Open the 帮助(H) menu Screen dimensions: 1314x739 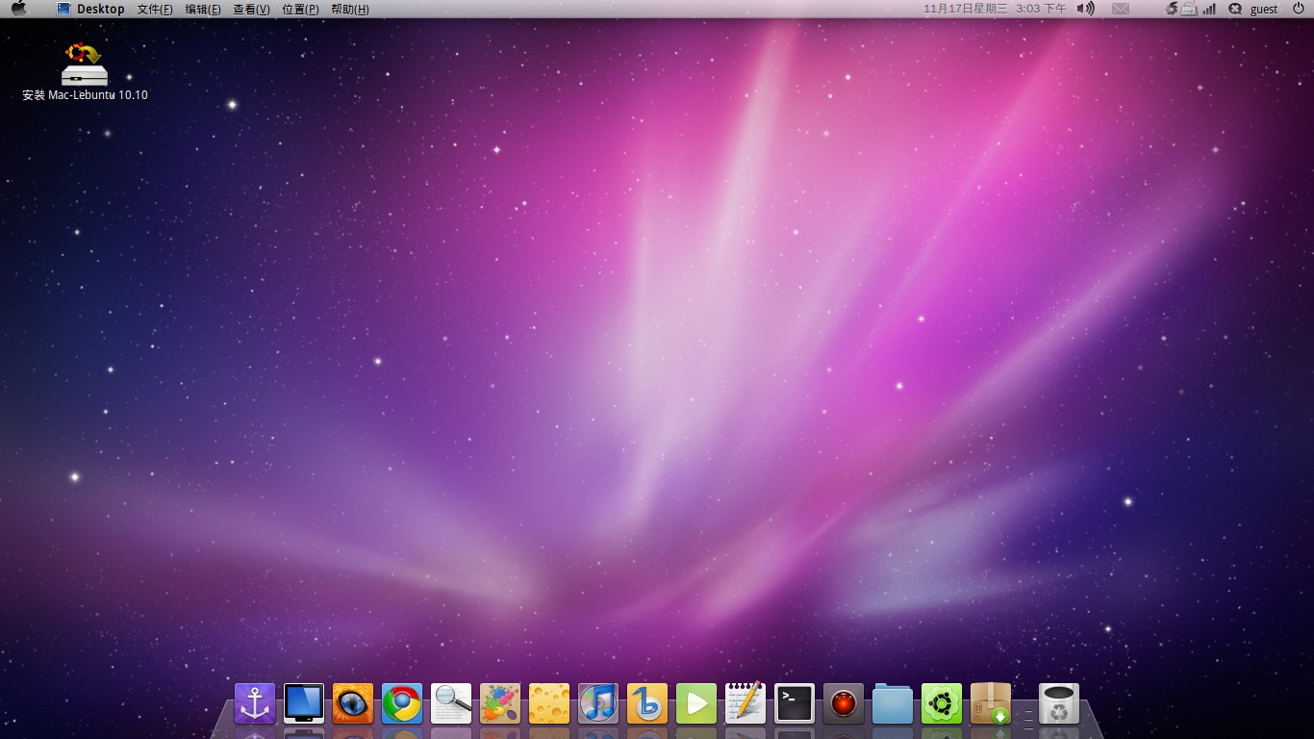point(349,9)
